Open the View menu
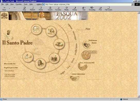 [12, 4]
